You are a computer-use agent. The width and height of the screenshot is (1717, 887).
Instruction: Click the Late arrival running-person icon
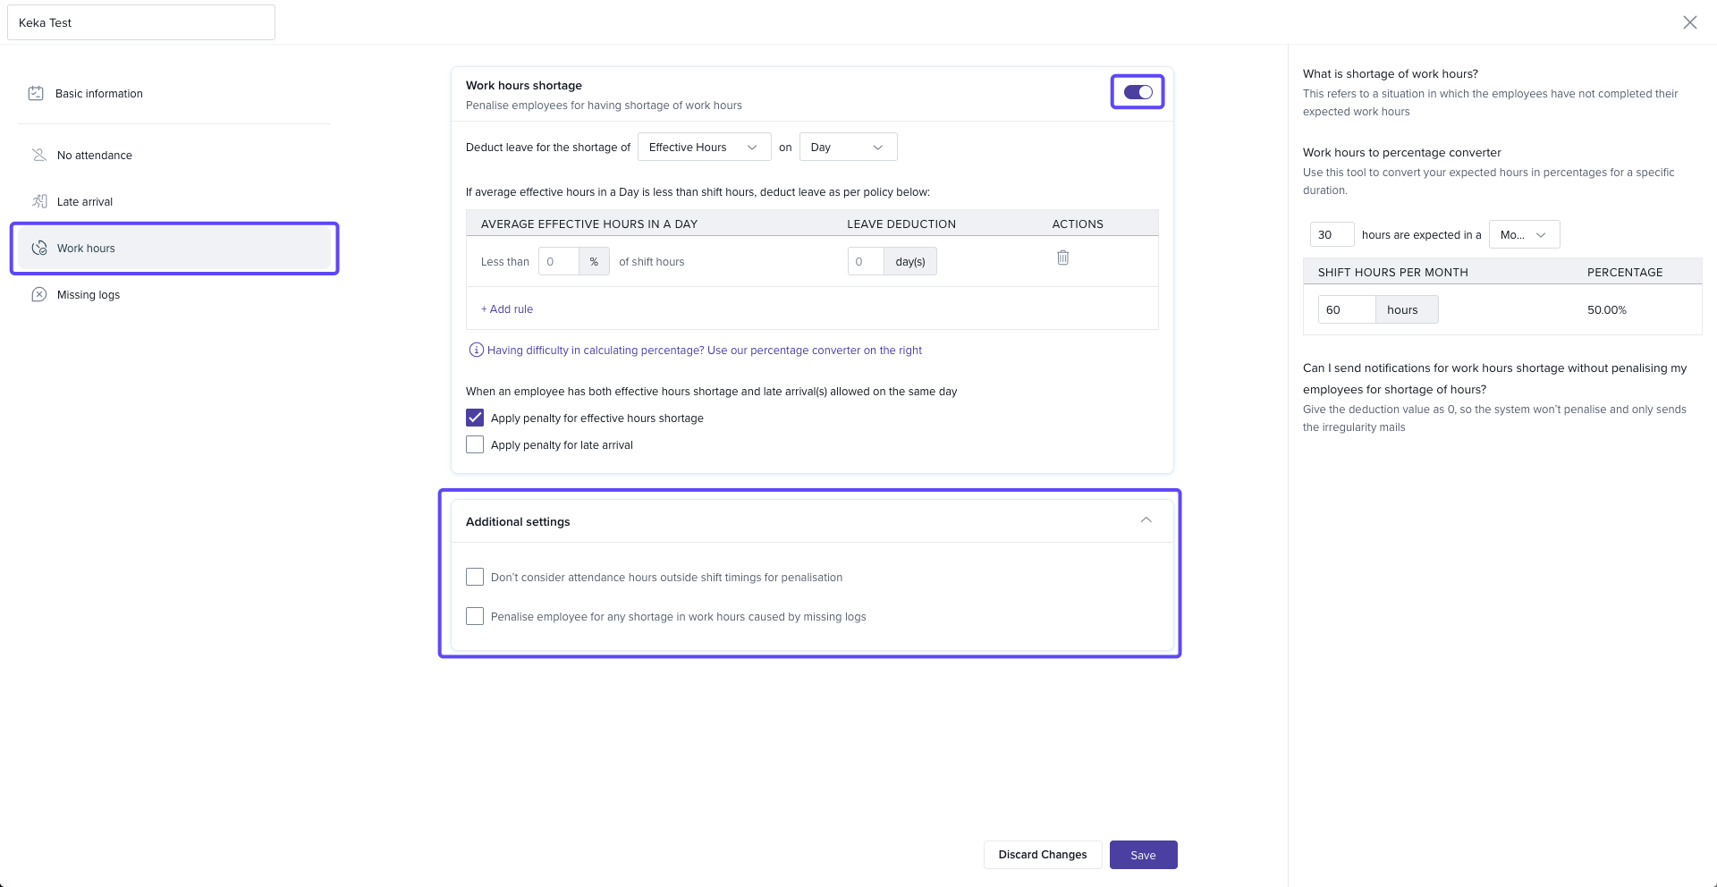(39, 201)
